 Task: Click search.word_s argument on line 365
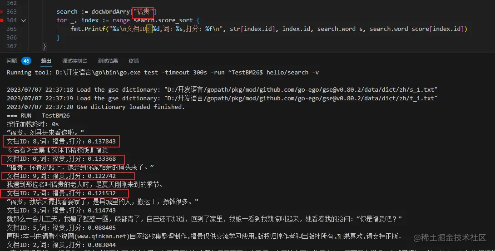click(x=340, y=29)
